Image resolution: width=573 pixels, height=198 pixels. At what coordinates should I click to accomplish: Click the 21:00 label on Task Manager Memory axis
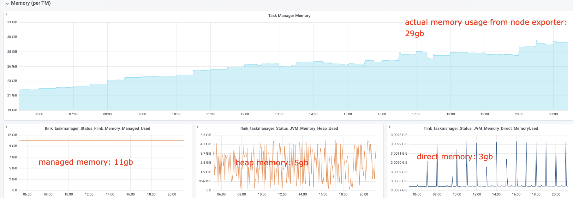[x=553, y=114]
